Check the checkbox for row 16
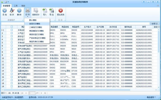This screenshot has width=161, height=100. (12, 77)
